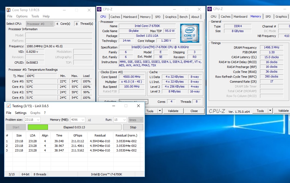Open Options menu in Core Temp
The height and width of the screenshot is (183, 290).
(x=22, y=16)
